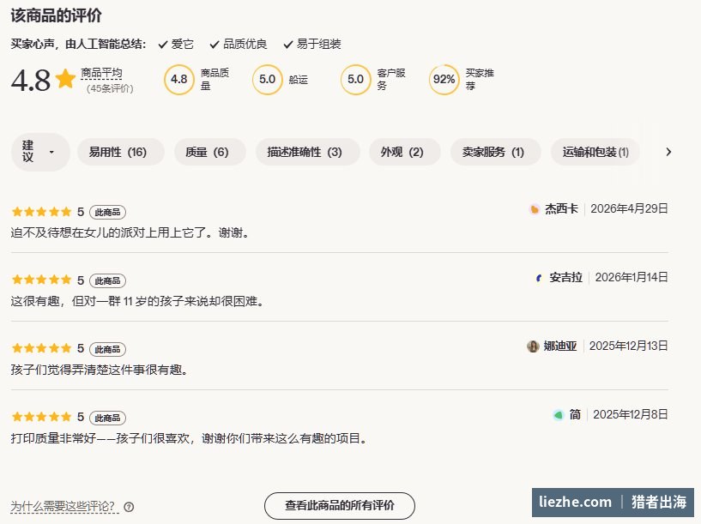Filter reviews by 描述准确性 (3)
The height and width of the screenshot is (524, 701).
tap(307, 152)
